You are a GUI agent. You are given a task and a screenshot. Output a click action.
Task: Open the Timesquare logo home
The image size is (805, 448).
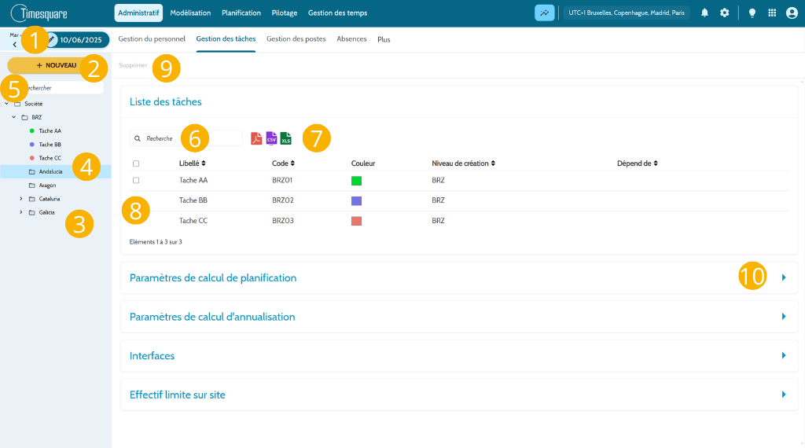39,13
